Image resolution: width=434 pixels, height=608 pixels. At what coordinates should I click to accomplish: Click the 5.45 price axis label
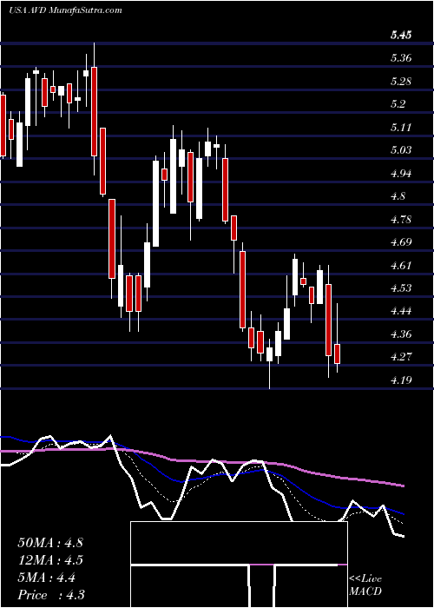[401, 36]
